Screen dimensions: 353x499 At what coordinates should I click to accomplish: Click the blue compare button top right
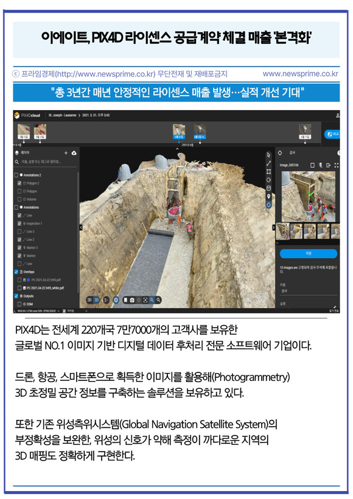332,134
